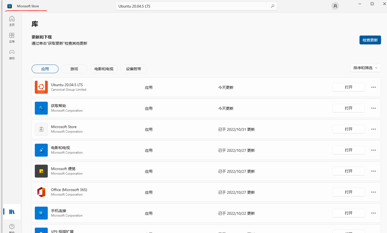Open more options for Office (Microsoft 365)
Image resolution: width=387 pixels, height=233 pixels.
click(374, 192)
